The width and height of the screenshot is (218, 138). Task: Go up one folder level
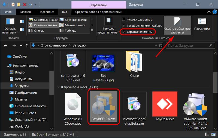coord(27,46)
